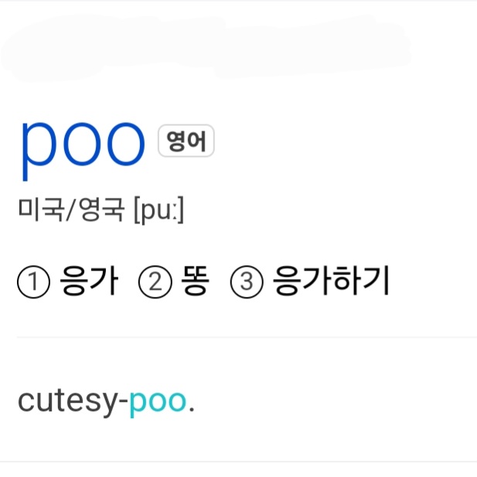Image resolution: width=477 pixels, height=477 pixels.
Task: Click the phonetic transcription [pu:]
Action: coord(158,211)
